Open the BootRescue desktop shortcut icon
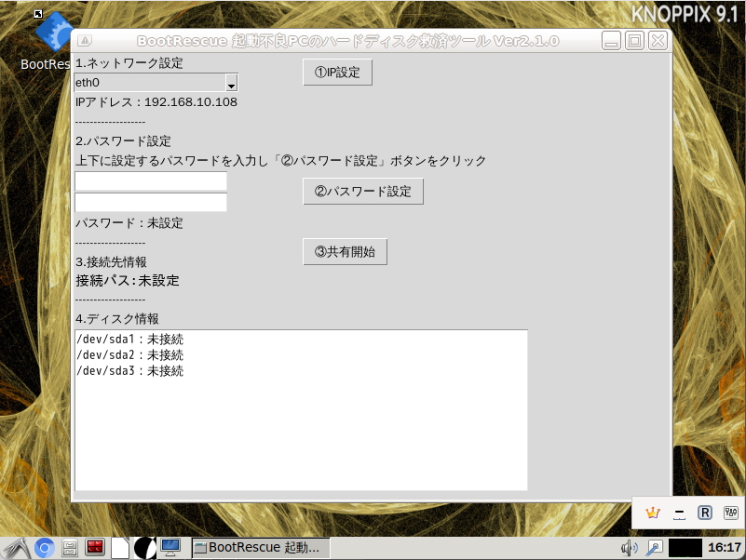The width and height of the screenshot is (746, 560). coord(52,33)
